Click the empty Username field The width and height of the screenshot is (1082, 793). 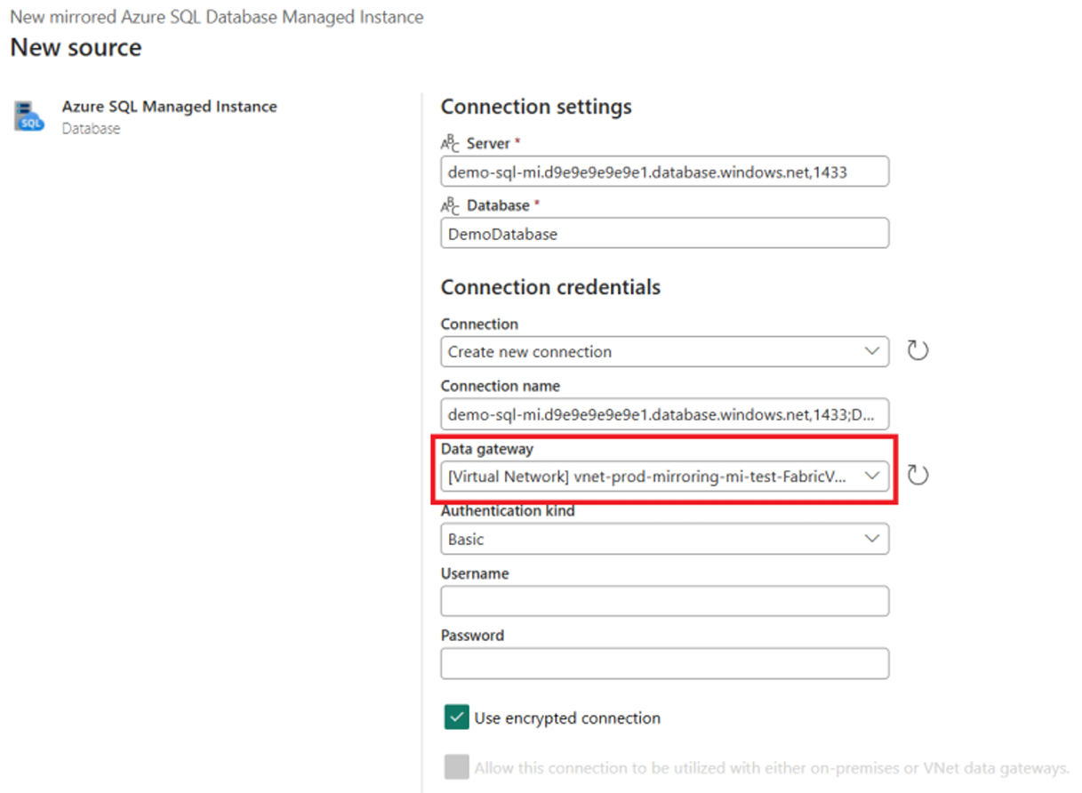pos(664,601)
